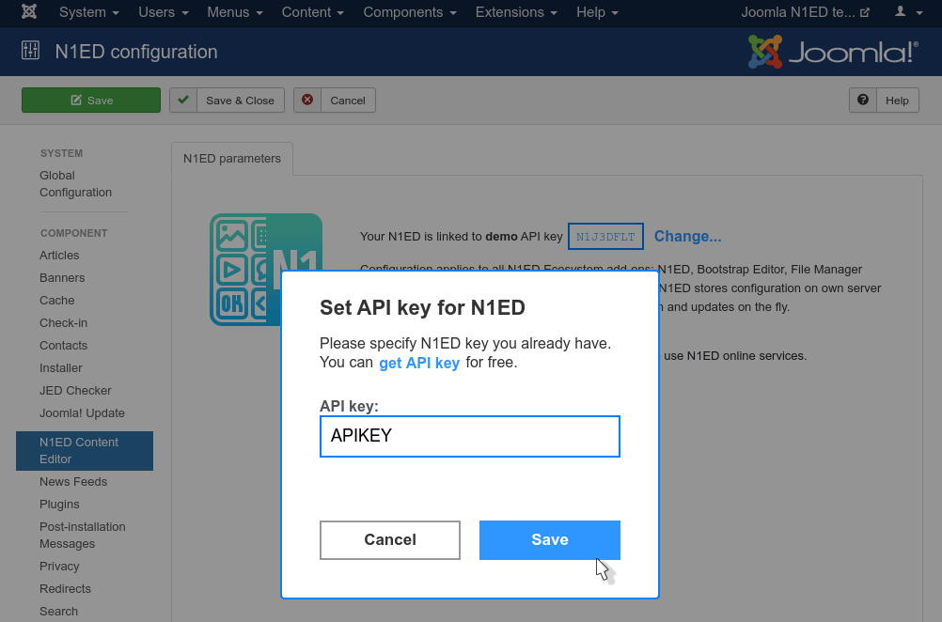Expand the Components menu

click(410, 12)
